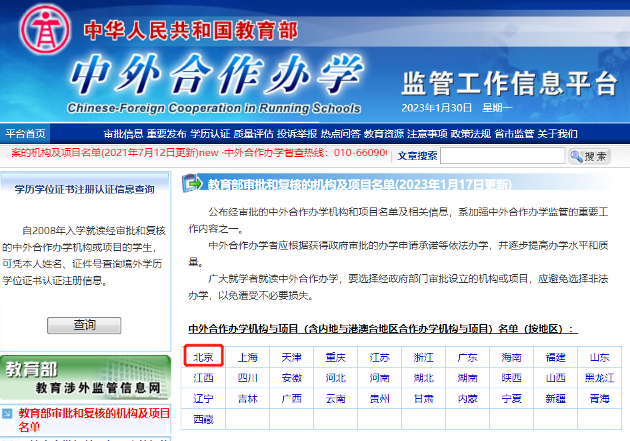The image size is (630, 441).
Task: Open 平台首页 in navigation bar
Action: point(25,133)
